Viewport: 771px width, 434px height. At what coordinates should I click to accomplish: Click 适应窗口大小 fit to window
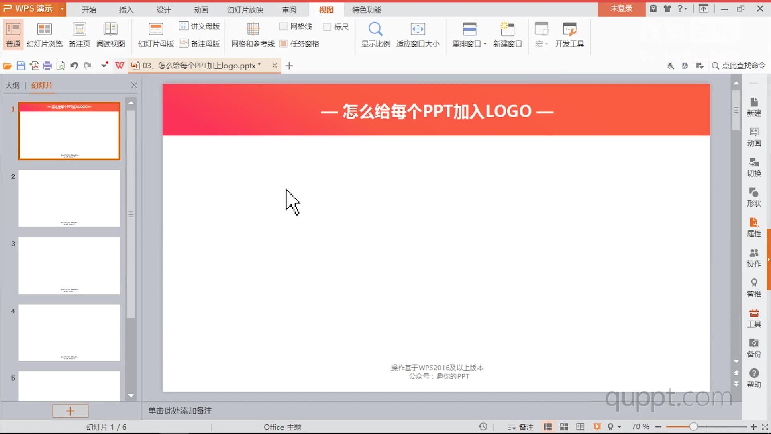[x=418, y=35]
